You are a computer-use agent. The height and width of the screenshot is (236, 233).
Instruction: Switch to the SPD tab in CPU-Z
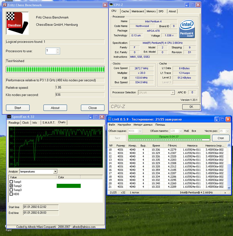[161, 11]
